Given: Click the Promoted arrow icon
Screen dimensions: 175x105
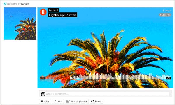Looking at the screenshot, I should [5, 4].
